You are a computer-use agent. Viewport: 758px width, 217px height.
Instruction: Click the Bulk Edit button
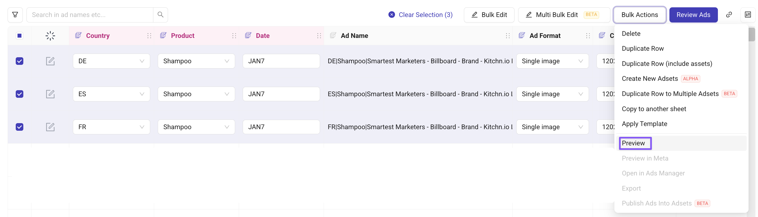tap(489, 15)
